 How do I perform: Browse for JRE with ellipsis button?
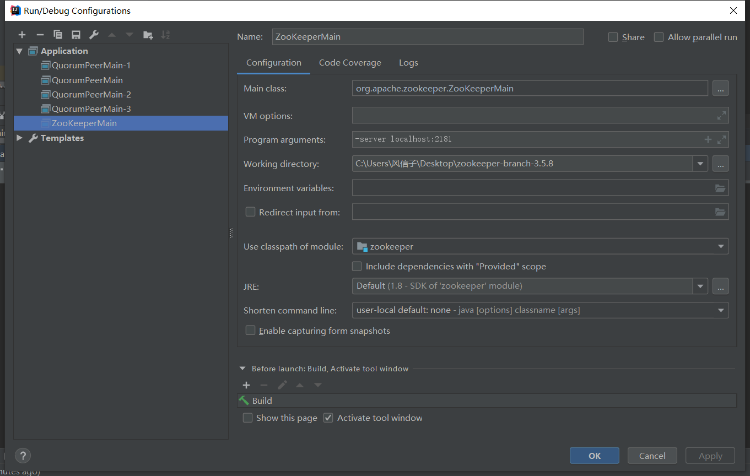point(720,286)
